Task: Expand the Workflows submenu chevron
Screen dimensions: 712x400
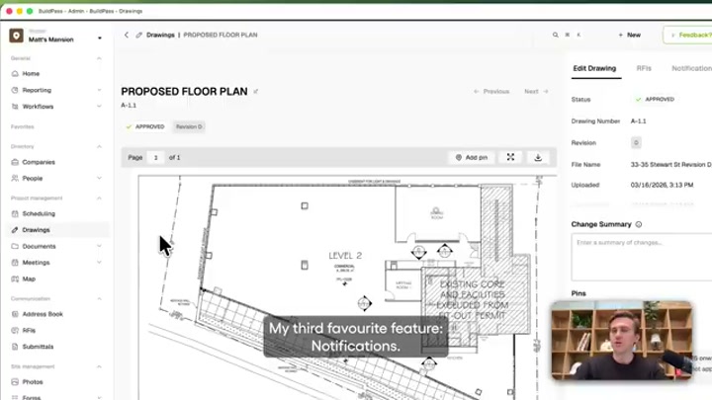Action: click(99, 107)
